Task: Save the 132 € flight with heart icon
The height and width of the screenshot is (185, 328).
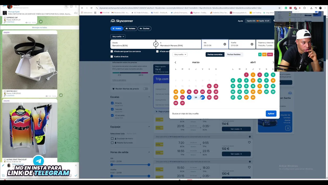Action: click(x=249, y=142)
